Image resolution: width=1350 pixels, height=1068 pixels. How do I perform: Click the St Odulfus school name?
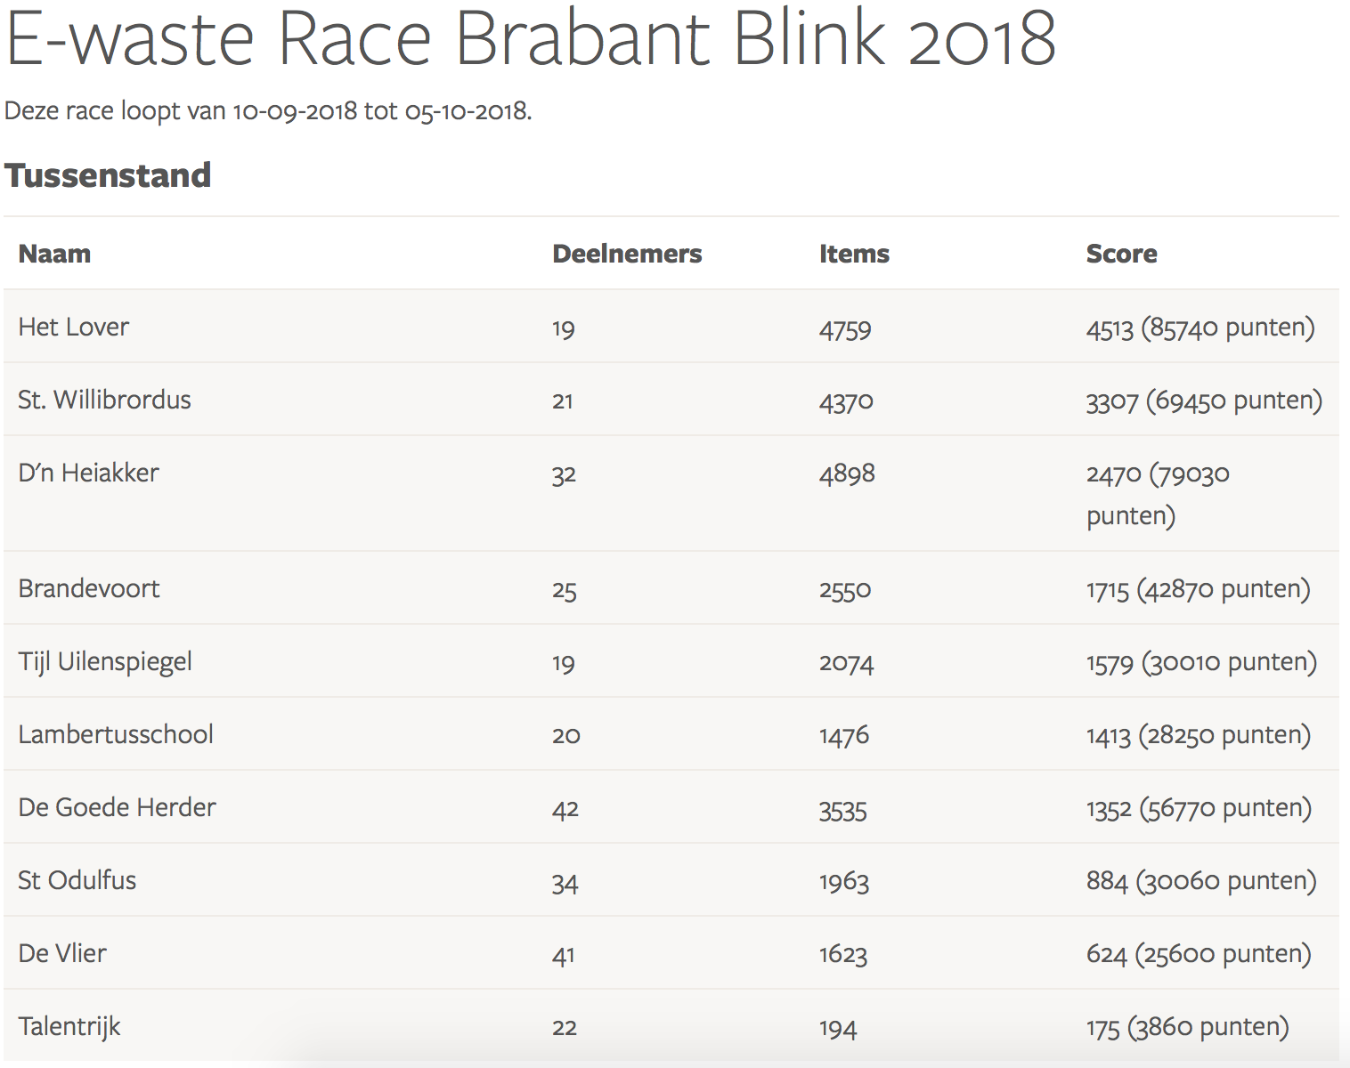coord(77,880)
